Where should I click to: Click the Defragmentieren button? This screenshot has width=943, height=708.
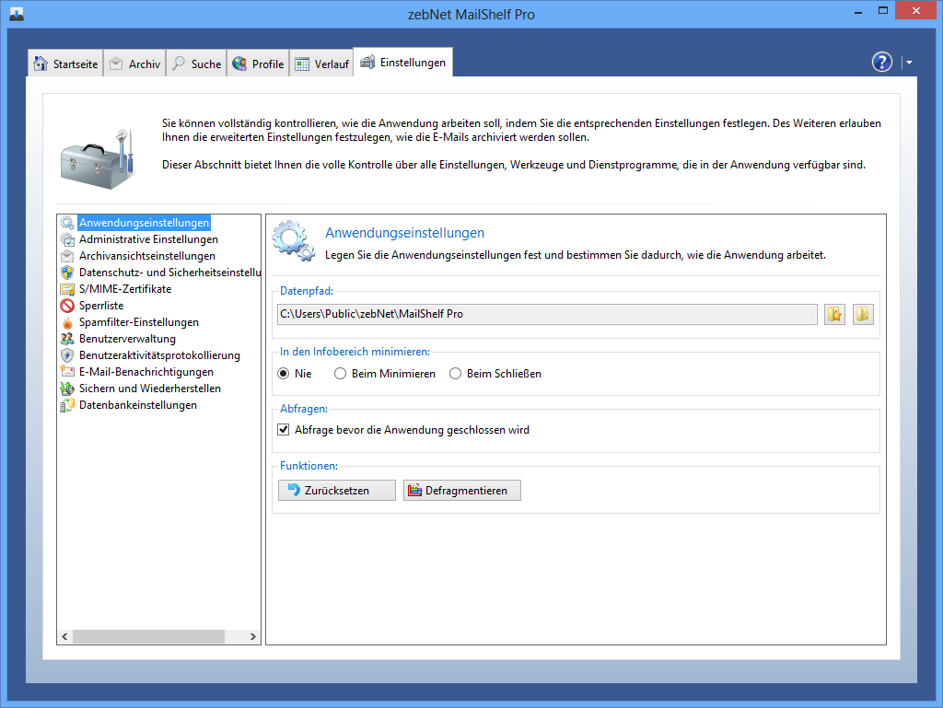(x=462, y=491)
